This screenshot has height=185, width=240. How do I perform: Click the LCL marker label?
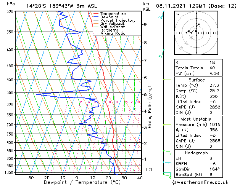coord(150,170)
